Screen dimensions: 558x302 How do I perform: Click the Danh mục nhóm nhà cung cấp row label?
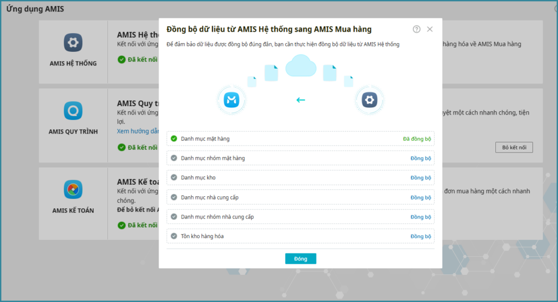point(217,217)
